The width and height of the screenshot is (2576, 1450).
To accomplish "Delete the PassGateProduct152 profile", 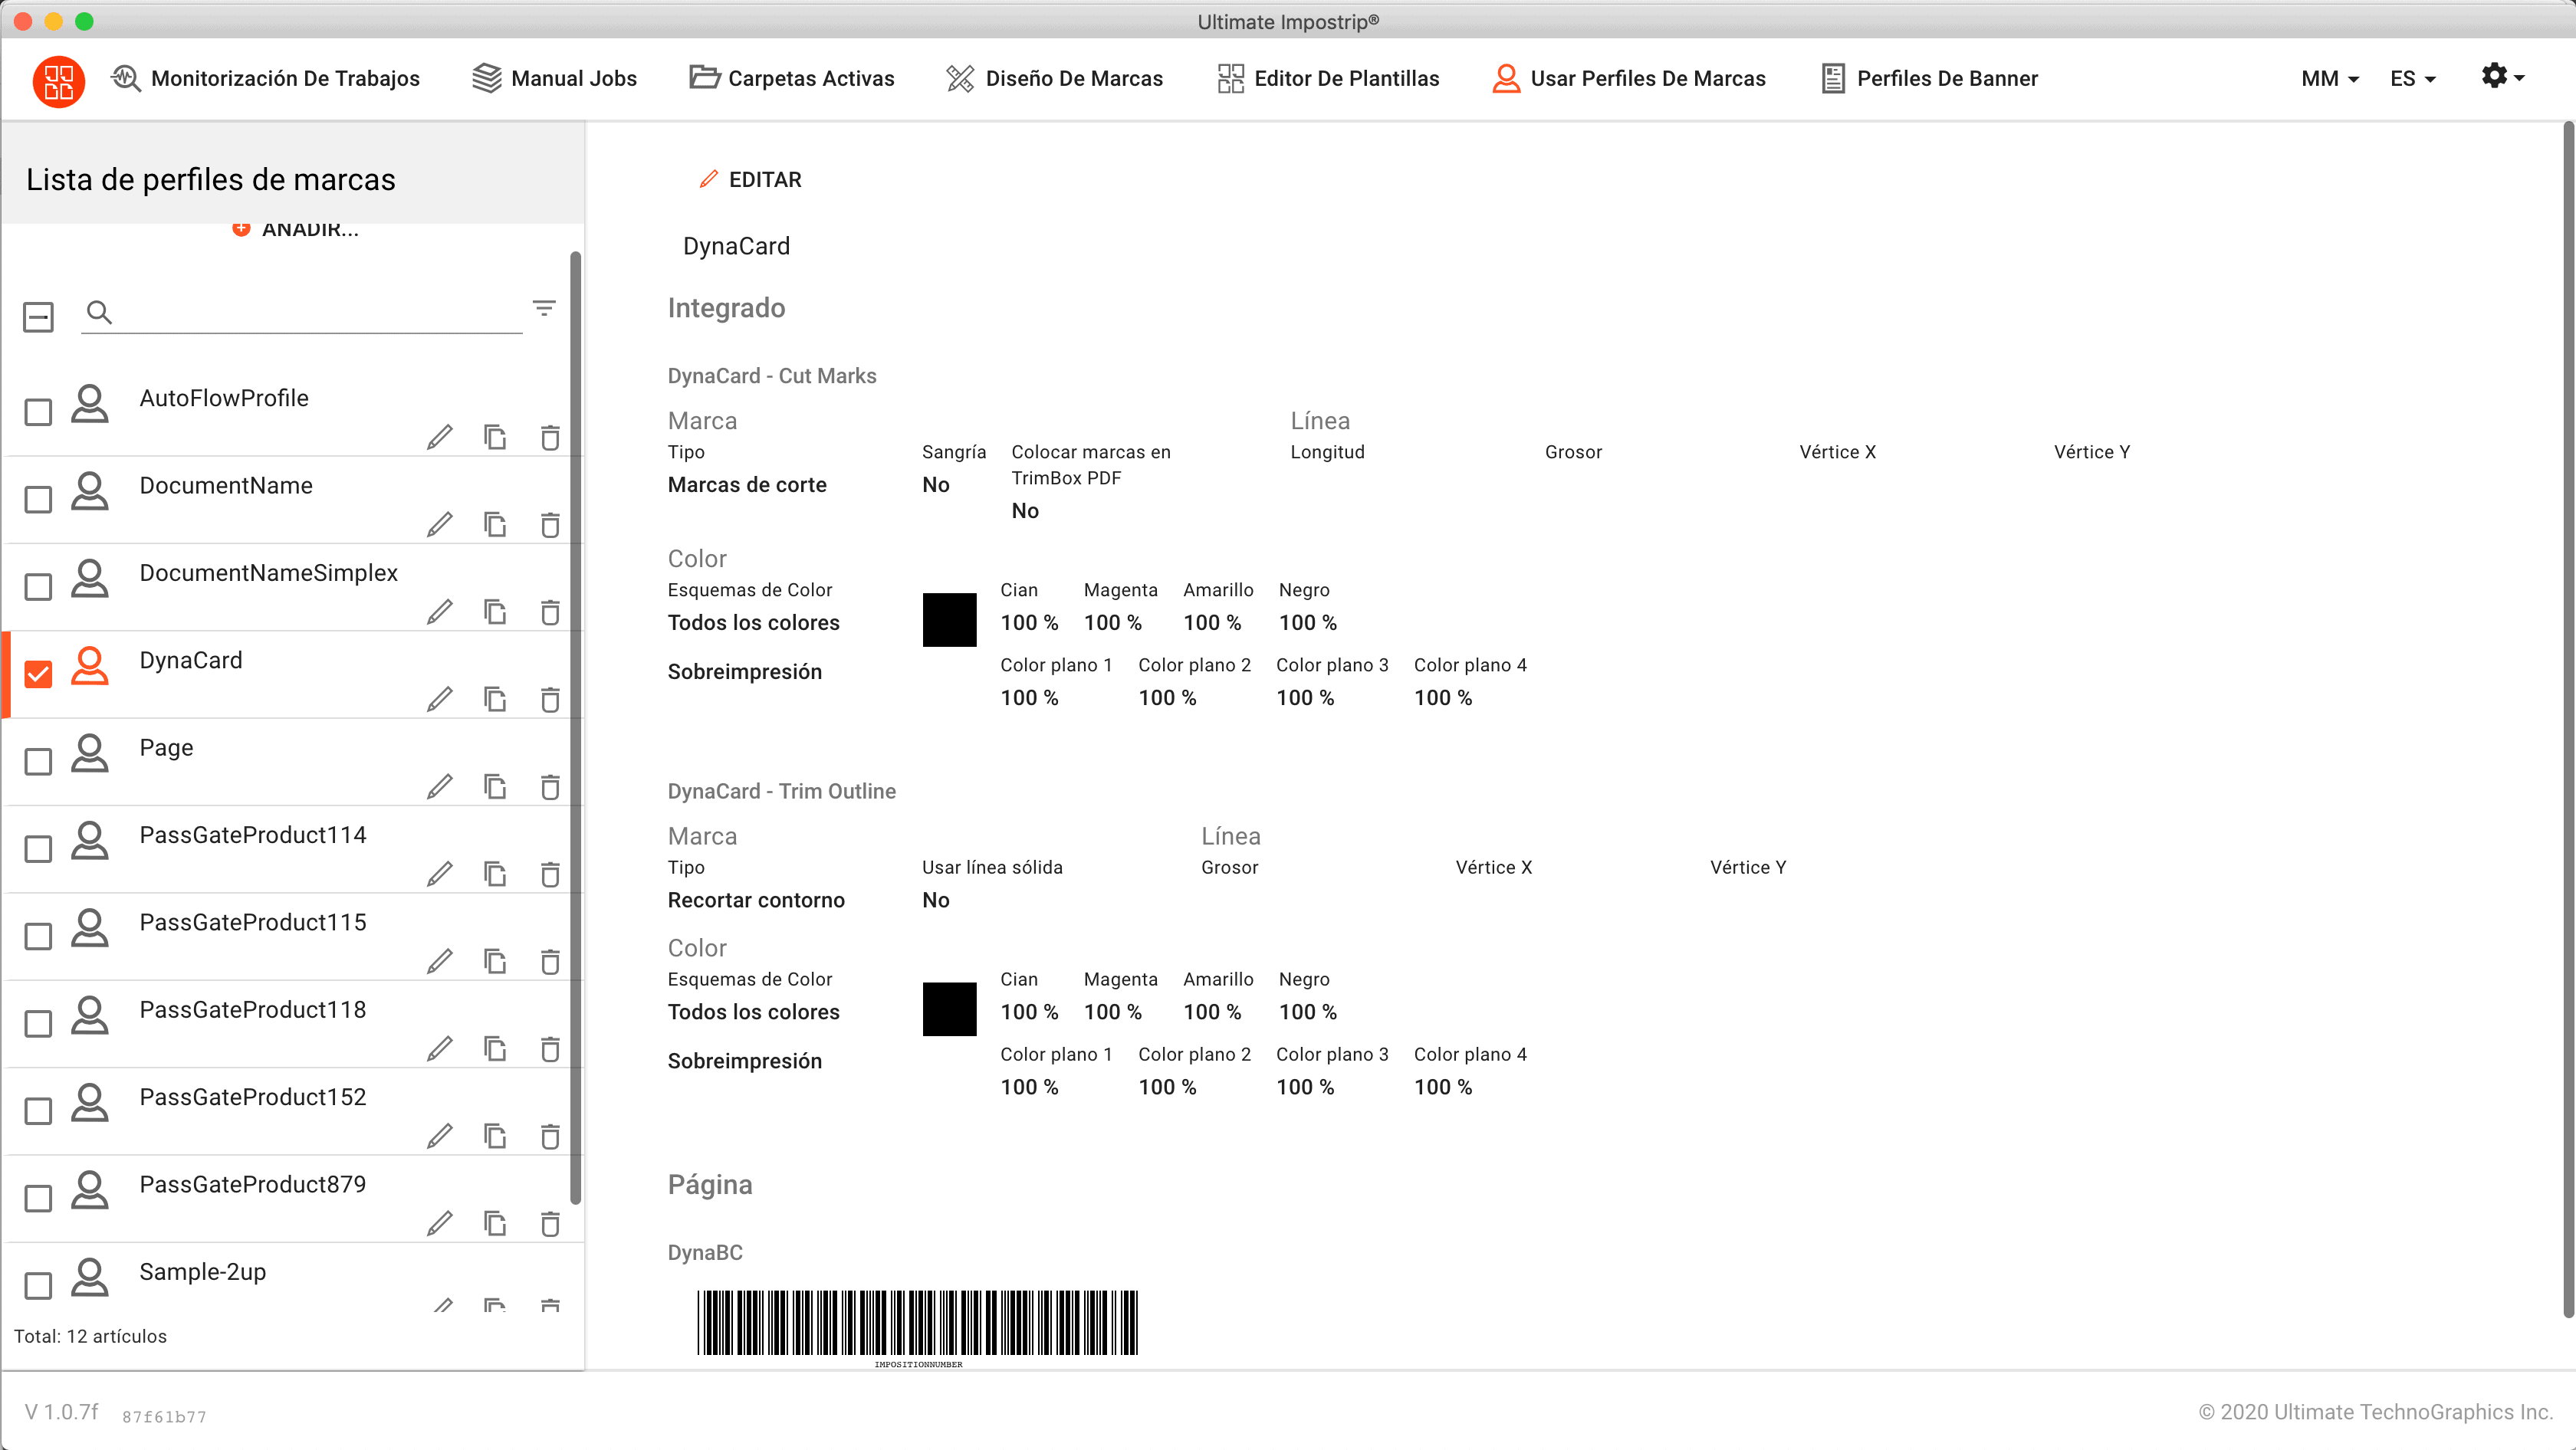I will [x=550, y=1137].
